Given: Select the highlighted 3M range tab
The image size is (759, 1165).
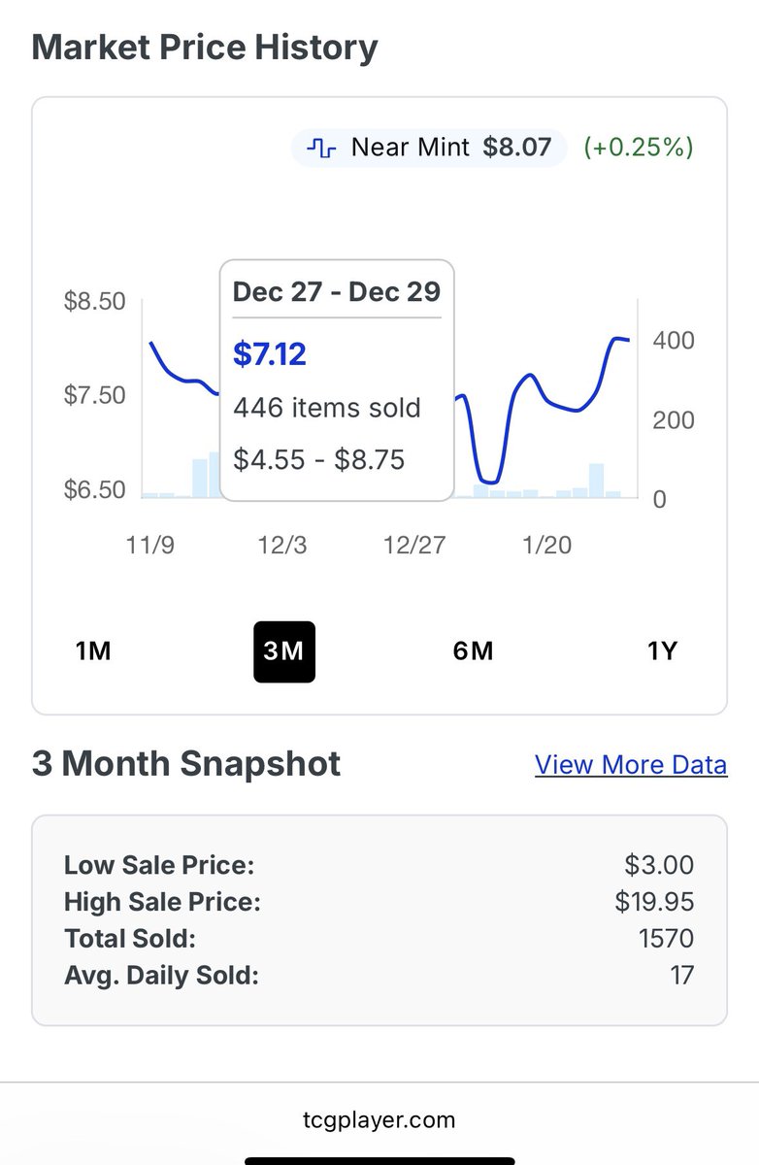Looking at the screenshot, I should tap(284, 651).
